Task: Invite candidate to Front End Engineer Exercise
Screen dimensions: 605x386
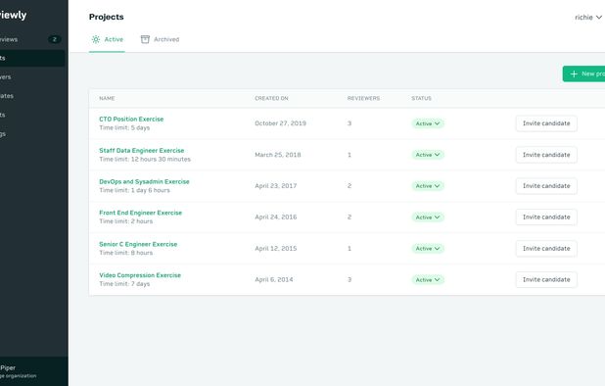Action: click(546, 217)
